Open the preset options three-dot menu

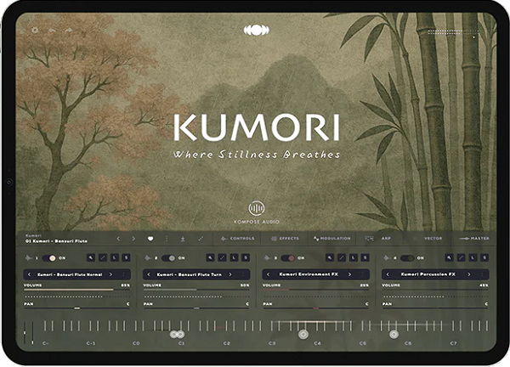click(x=167, y=239)
